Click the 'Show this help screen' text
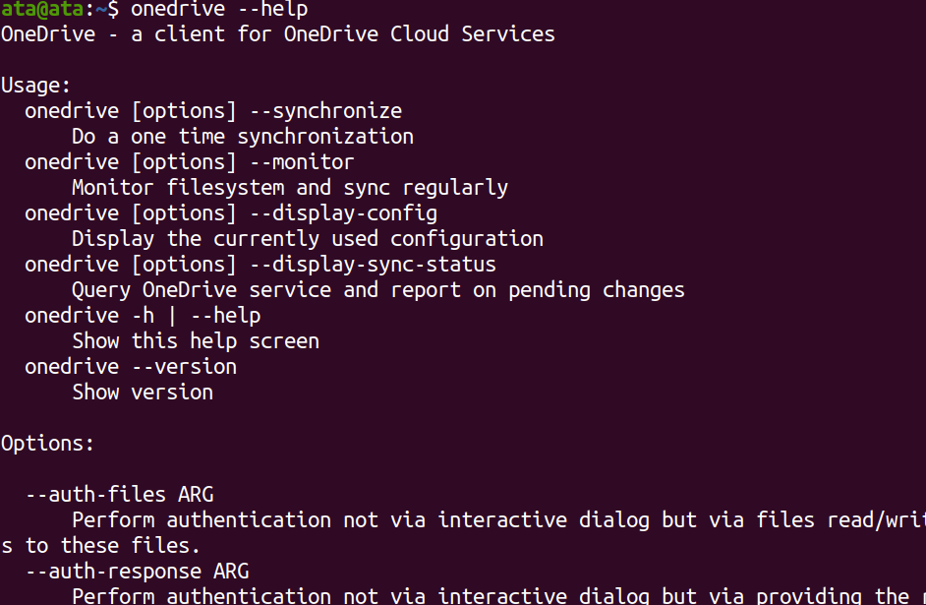 [196, 341]
